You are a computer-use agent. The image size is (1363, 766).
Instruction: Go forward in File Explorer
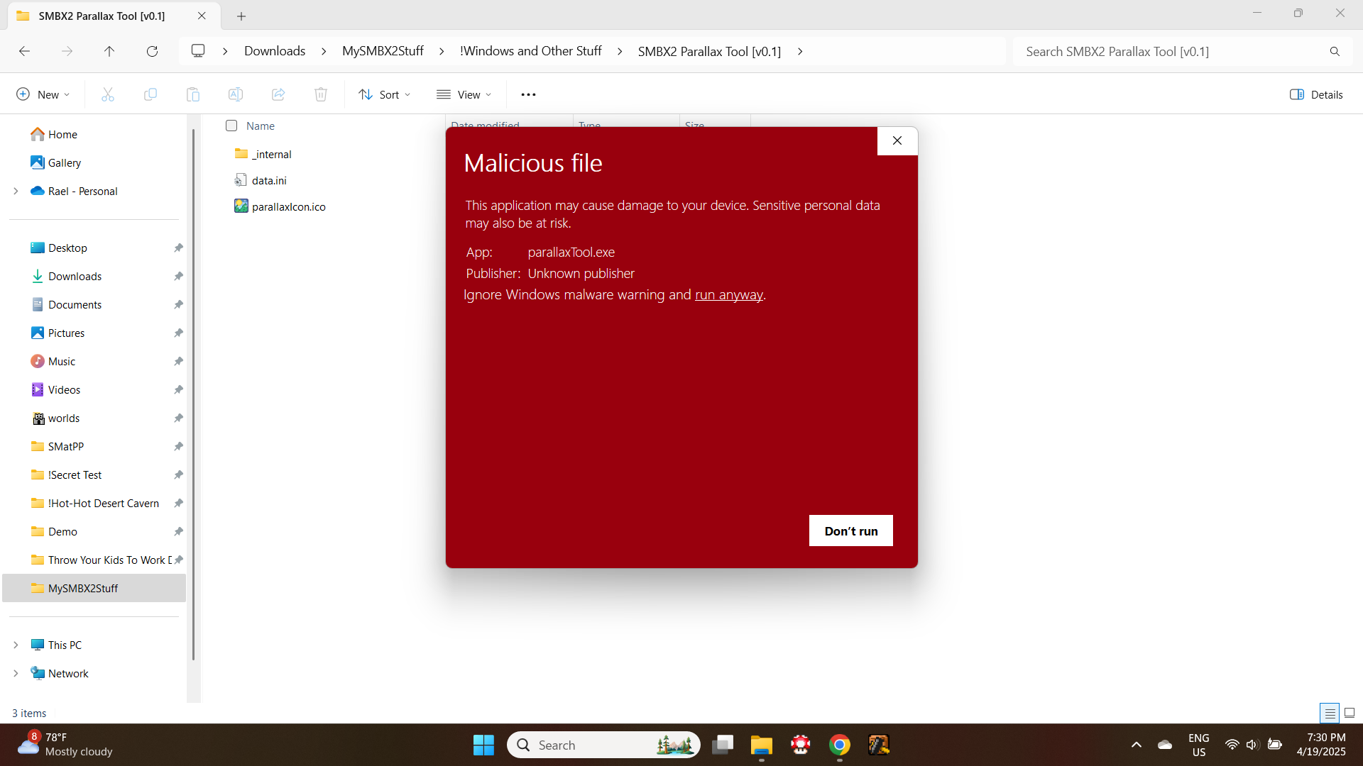pos(67,51)
